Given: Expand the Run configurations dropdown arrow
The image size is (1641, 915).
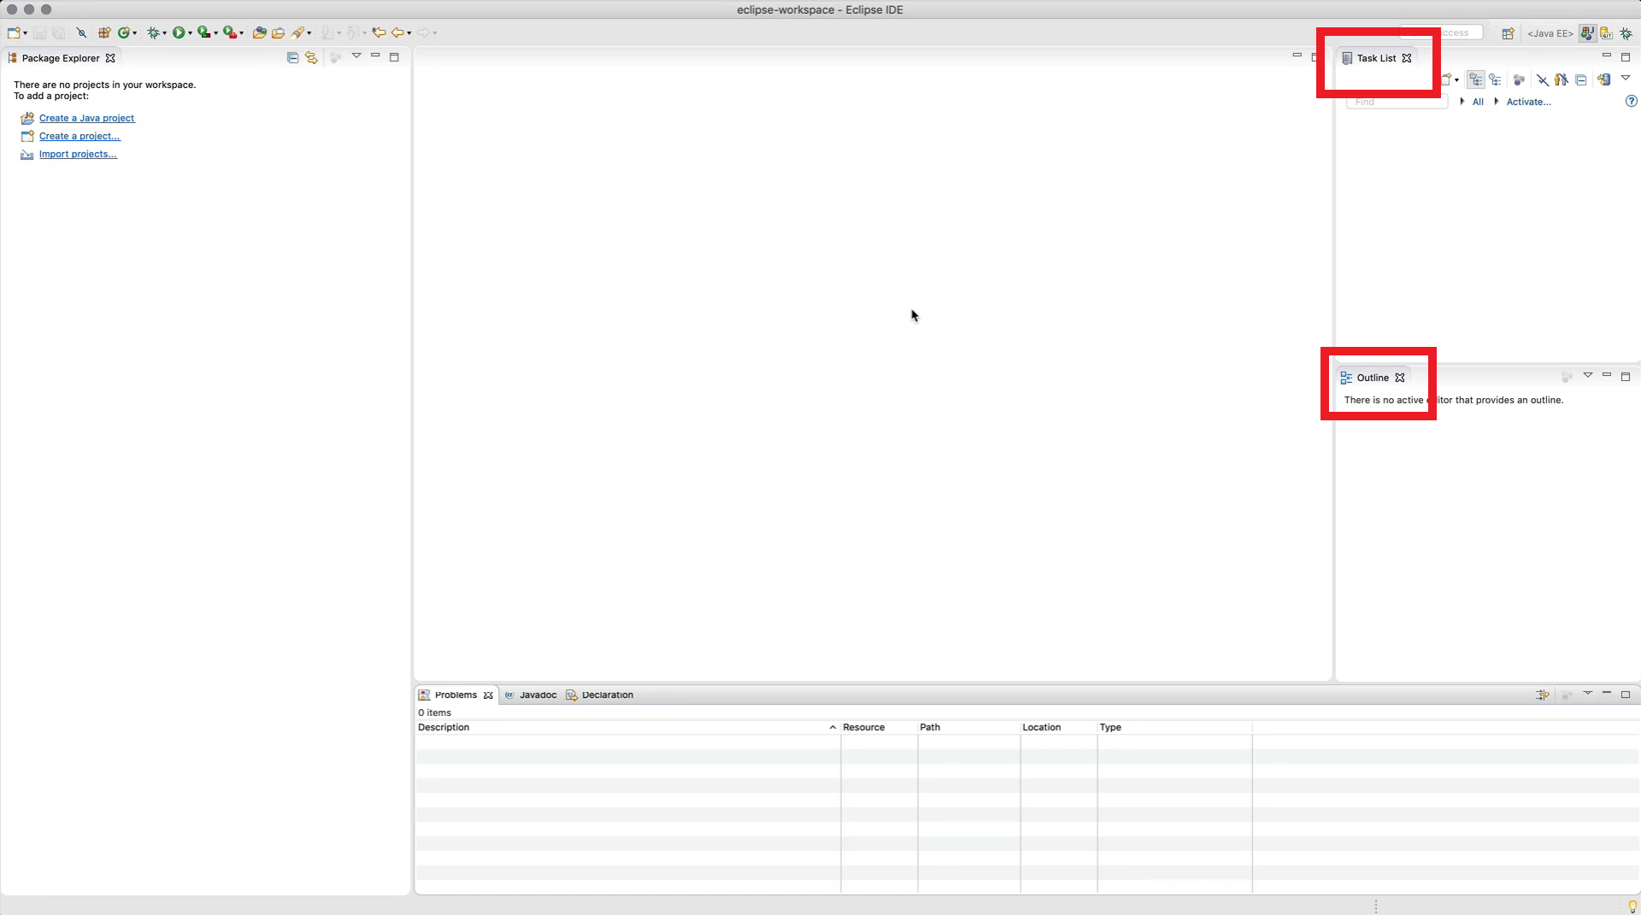Looking at the screenshot, I should (x=190, y=33).
